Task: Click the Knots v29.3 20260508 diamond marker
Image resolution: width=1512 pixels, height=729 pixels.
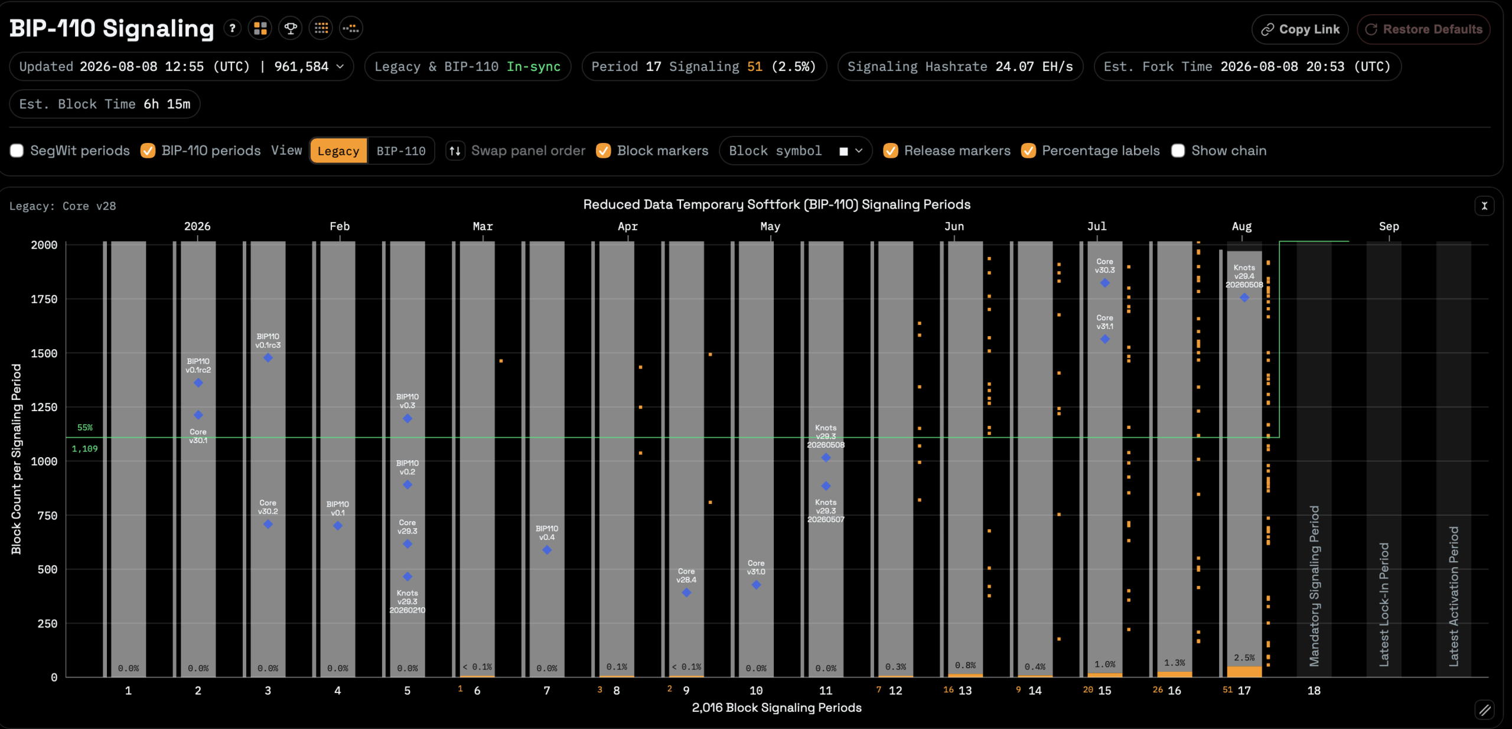Action: (x=826, y=458)
